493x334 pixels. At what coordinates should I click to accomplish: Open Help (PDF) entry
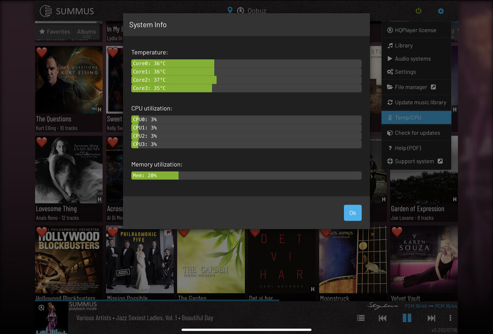[416, 148]
